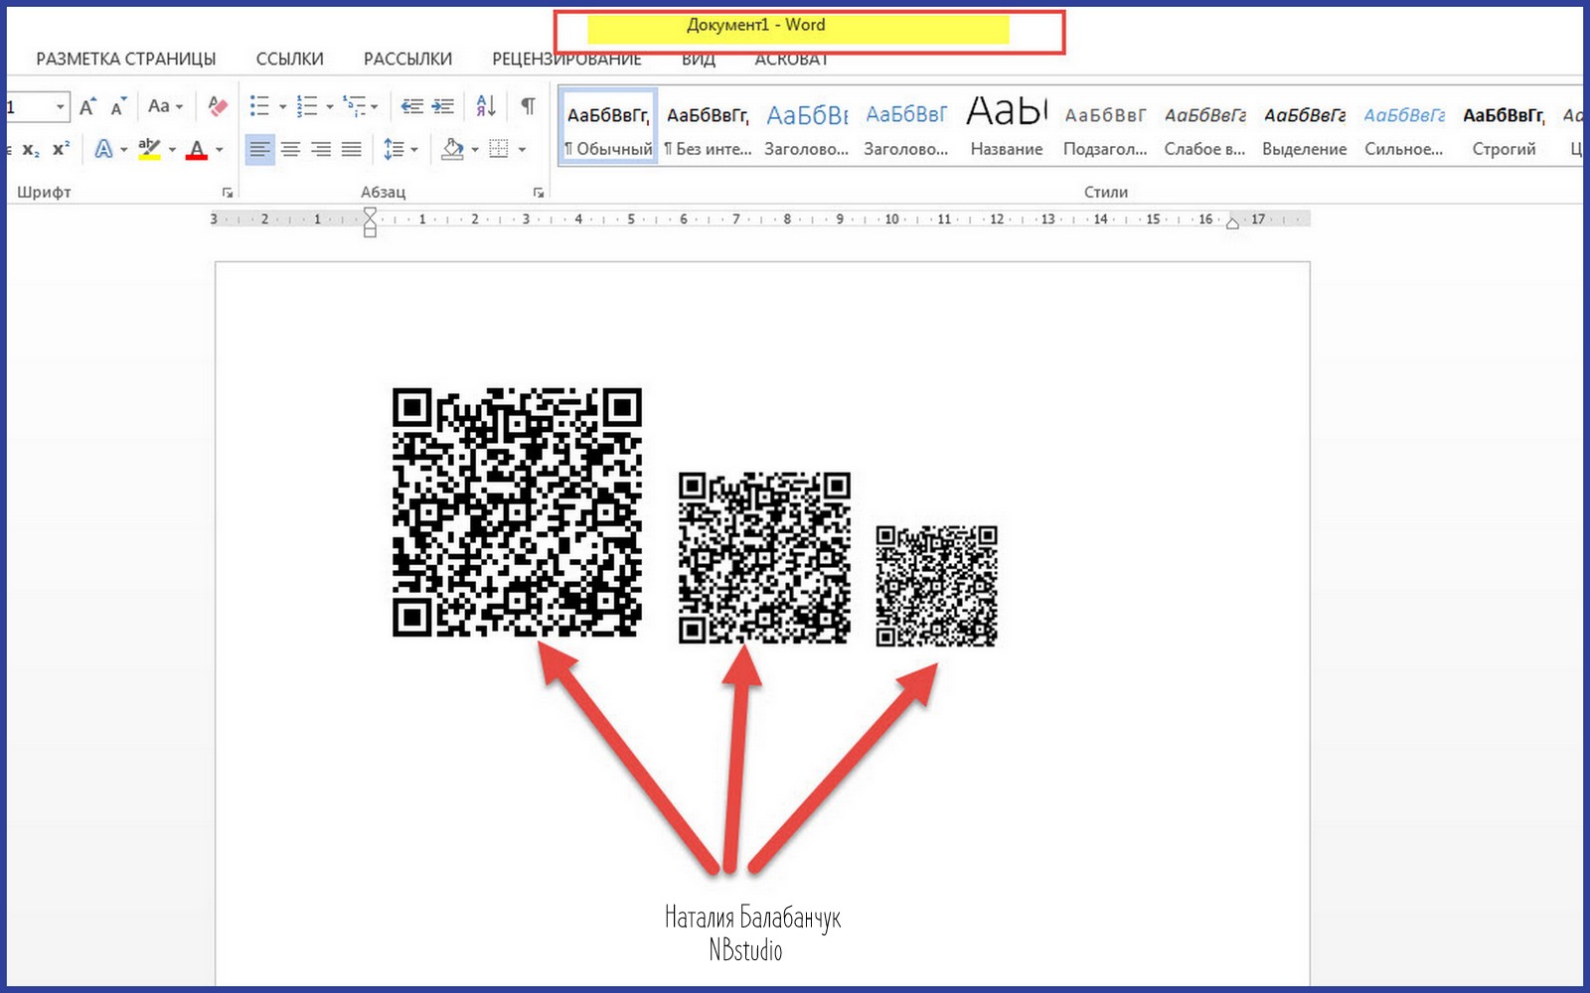The width and height of the screenshot is (1590, 993).
Task: Go to the РАССЫЛКИ tab
Action: 407,59
